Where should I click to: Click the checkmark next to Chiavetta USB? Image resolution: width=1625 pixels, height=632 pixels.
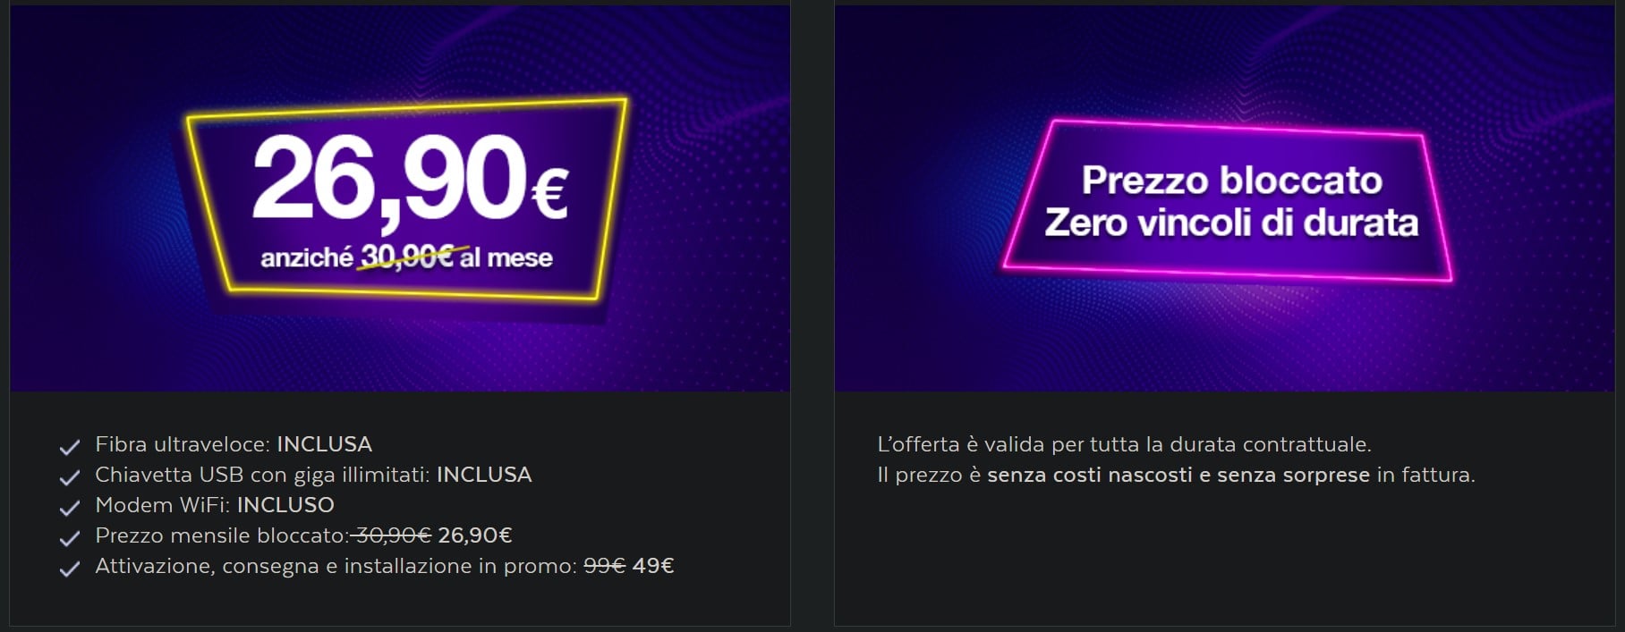click(70, 477)
